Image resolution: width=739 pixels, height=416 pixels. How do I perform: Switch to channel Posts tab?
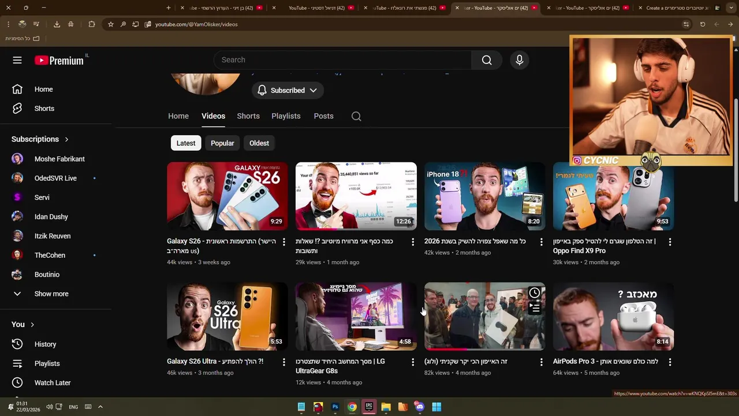323,116
